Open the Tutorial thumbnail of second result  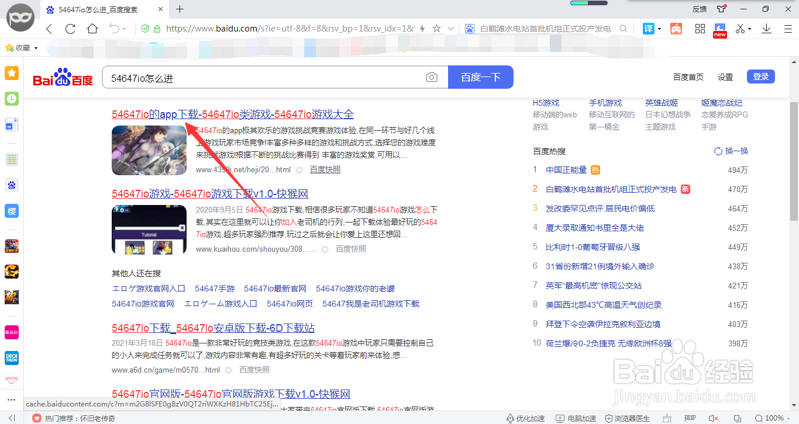pos(149,230)
